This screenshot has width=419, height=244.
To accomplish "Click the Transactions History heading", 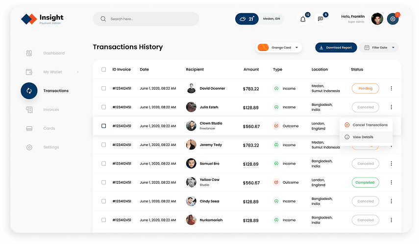I will [128, 47].
